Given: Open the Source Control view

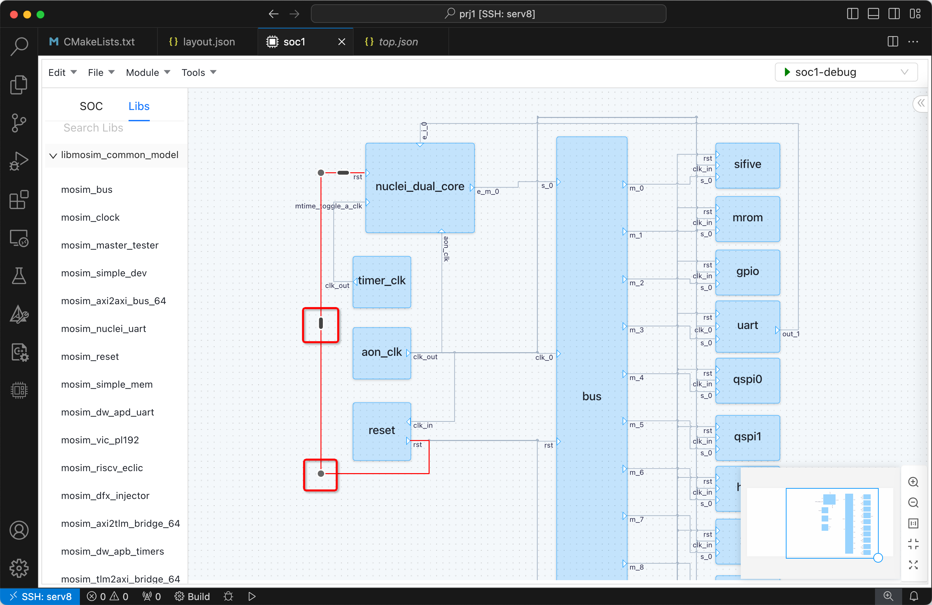Looking at the screenshot, I should [19, 123].
